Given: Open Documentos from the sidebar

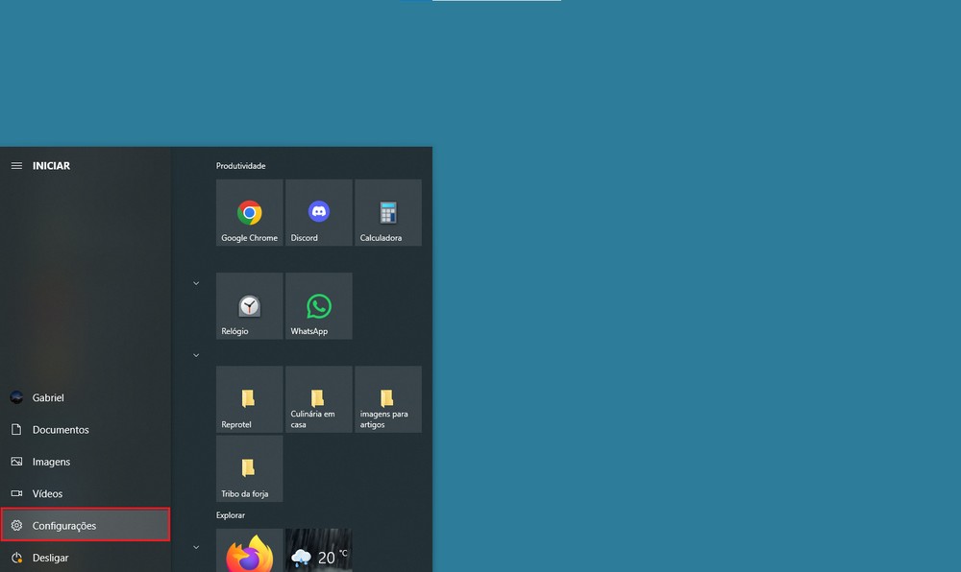Looking at the screenshot, I should pyautogui.click(x=58, y=429).
